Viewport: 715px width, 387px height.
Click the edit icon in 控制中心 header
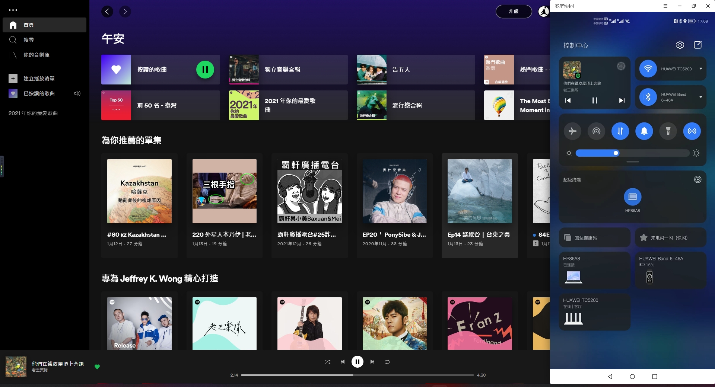698,45
